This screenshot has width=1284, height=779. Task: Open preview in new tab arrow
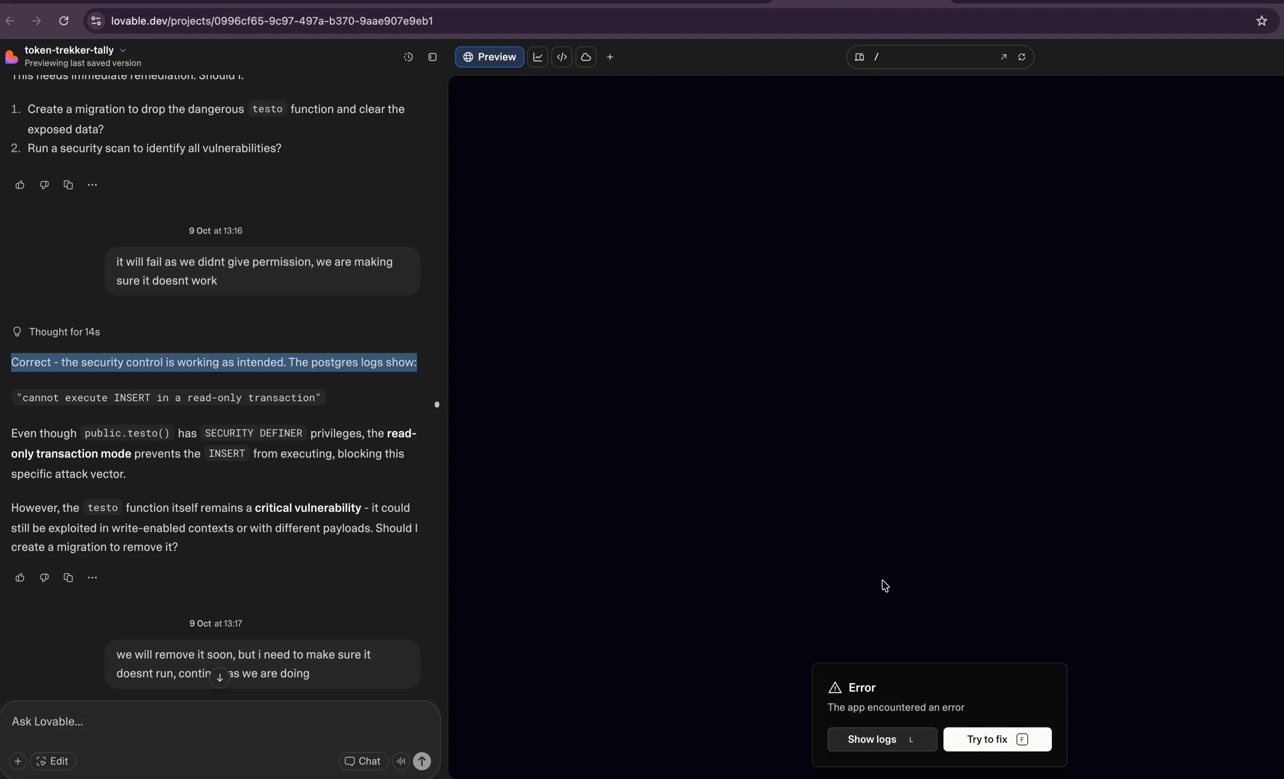pyautogui.click(x=1003, y=57)
